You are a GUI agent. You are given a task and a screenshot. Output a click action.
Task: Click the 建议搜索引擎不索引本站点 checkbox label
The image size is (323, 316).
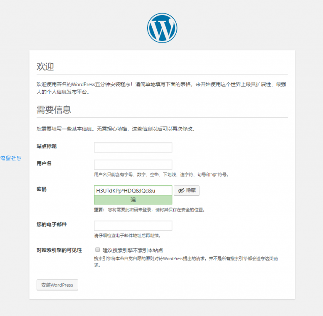pos(132,250)
